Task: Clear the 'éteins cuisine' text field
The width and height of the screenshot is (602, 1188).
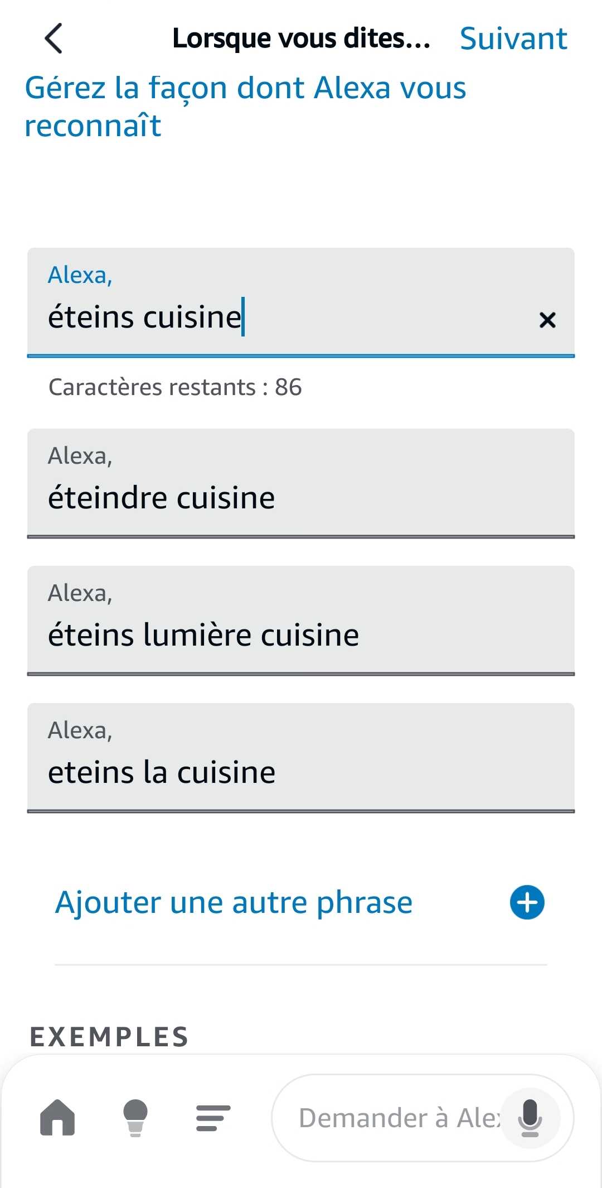Action: (547, 320)
